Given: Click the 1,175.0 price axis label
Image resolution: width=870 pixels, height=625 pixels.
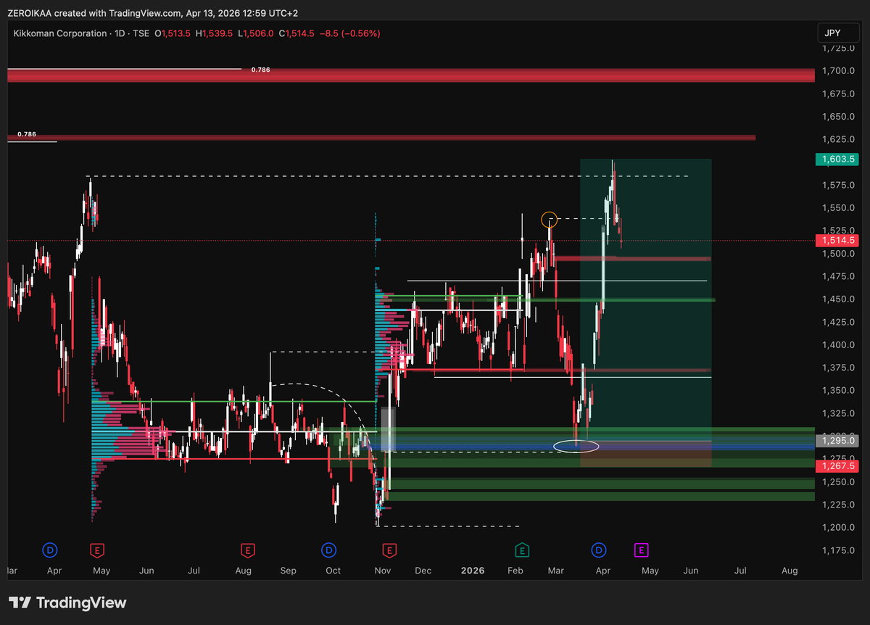Looking at the screenshot, I should 838,550.
